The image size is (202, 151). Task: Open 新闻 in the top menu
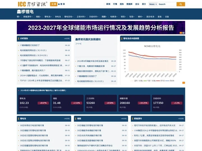(x=108, y=4)
